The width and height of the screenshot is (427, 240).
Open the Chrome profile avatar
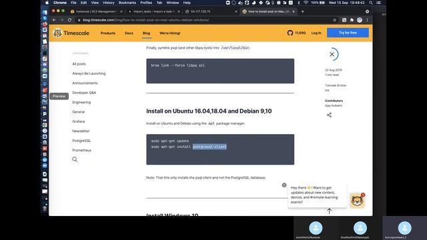(360, 20)
